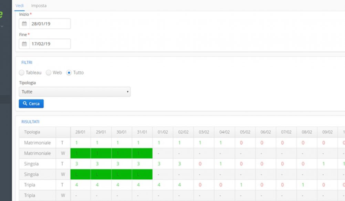Click the 01/02 column header

click(x=163, y=132)
